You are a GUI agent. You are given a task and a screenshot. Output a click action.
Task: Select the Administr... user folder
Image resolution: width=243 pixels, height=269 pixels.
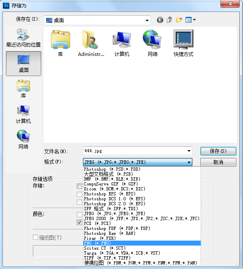pos(91,43)
